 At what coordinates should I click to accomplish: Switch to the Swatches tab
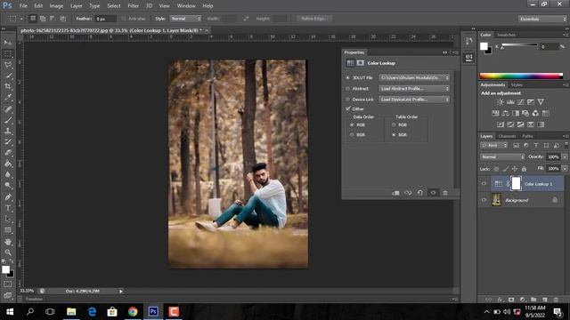point(506,35)
